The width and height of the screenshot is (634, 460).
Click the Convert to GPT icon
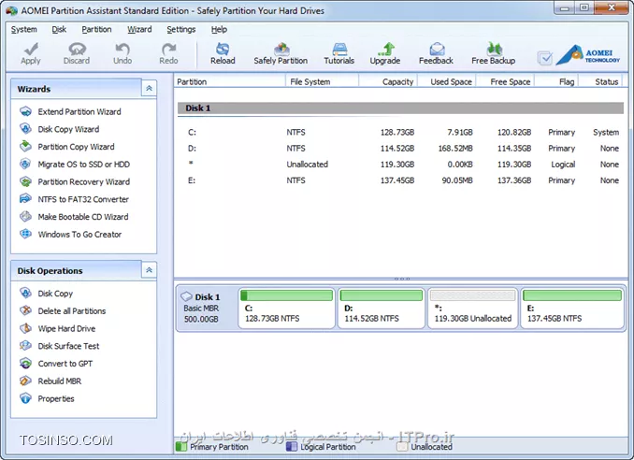click(25, 363)
